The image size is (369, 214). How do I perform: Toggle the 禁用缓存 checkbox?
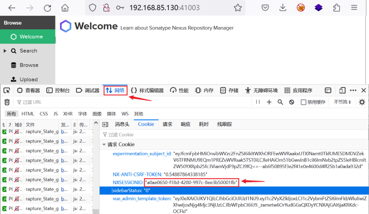[x=303, y=102]
